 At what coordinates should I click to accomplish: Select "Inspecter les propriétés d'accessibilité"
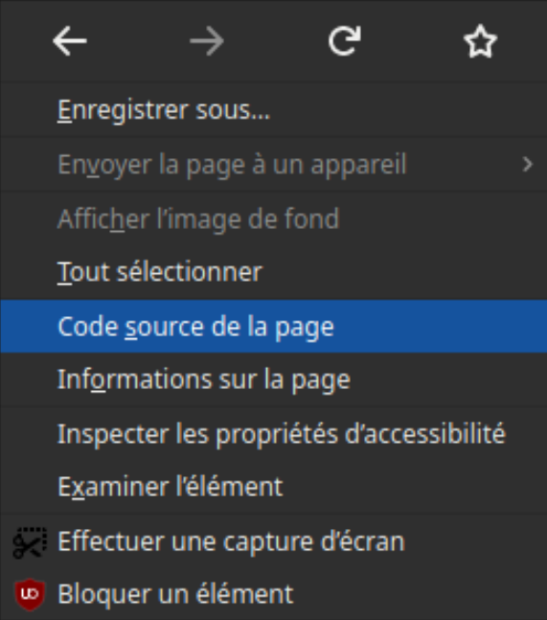pos(274,434)
